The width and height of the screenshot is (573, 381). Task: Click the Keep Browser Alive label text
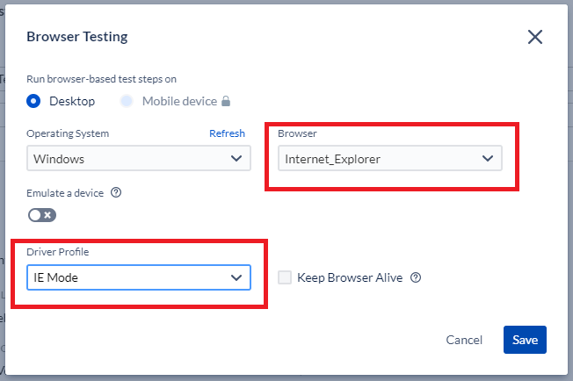[350, 277]
